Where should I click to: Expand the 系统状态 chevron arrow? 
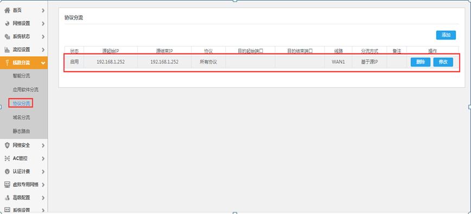click(x=43, y=37)
